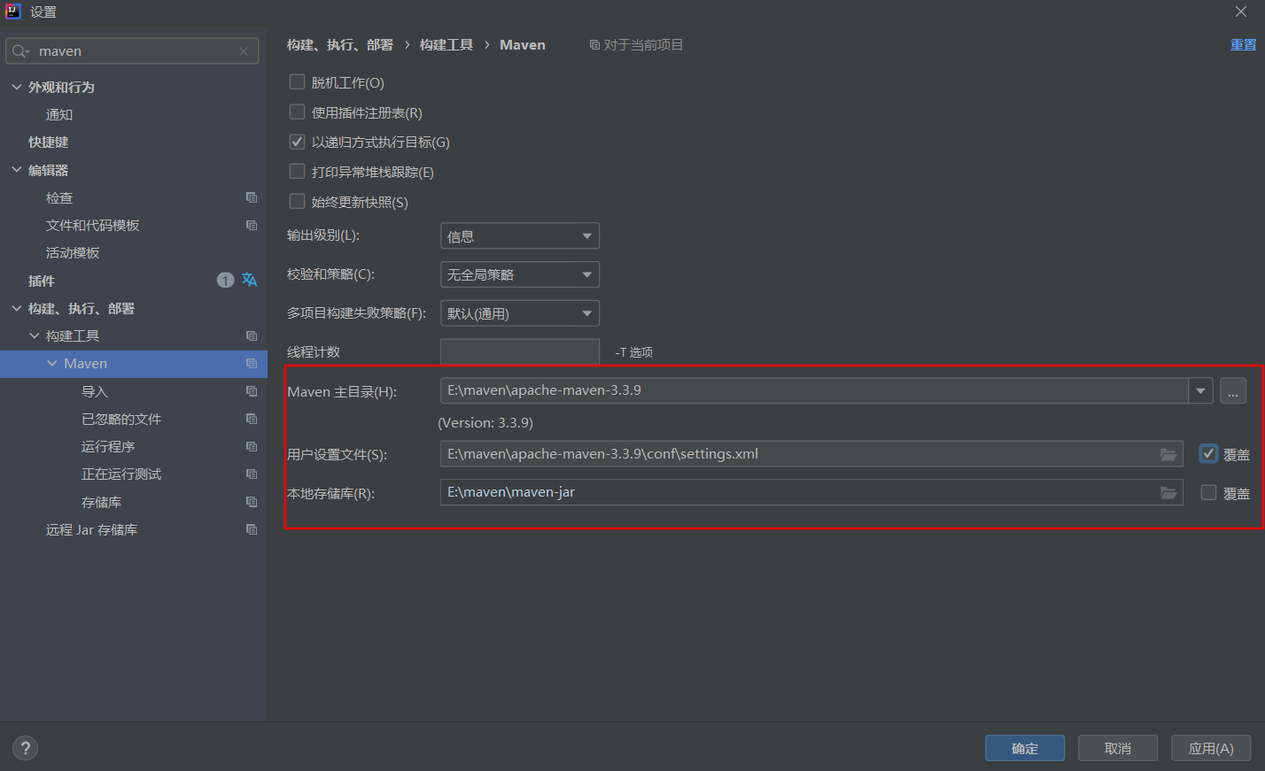Click the IntelliJ logo in title bar
The height and width of the screenshot is (771, 1265).
[x=13, y=12]
